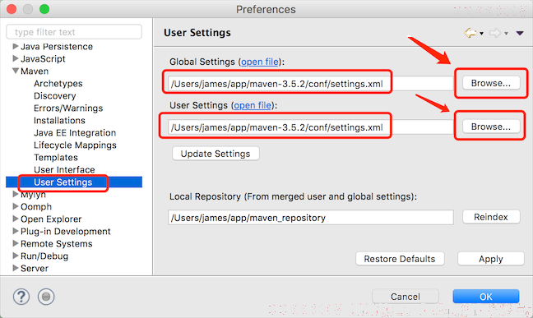Click the green zoom window button
Viewport: 533px width, 318px height.
coord(44,9)
